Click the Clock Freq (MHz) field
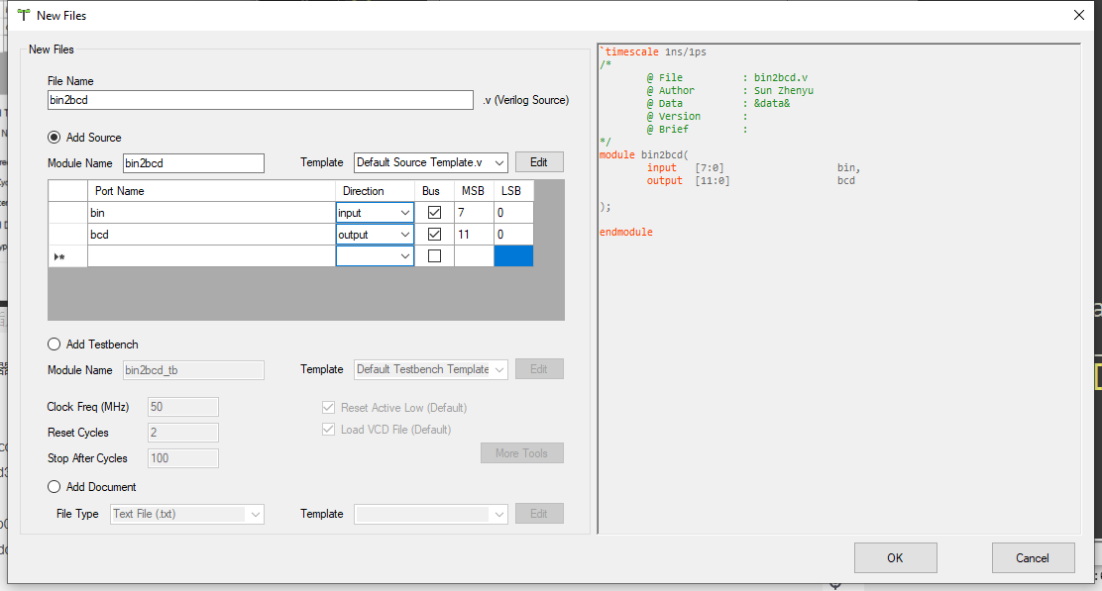 click(x=183, y=407)
